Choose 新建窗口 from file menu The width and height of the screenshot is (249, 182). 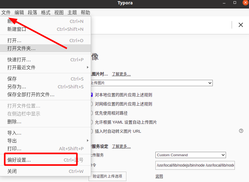[45, 29]
